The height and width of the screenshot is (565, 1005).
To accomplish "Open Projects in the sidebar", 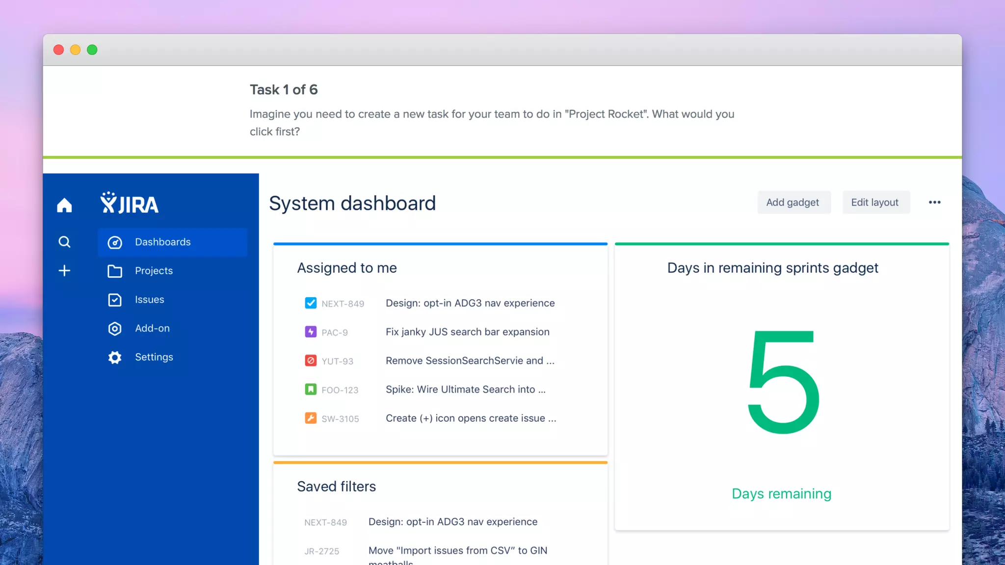I will pyautogui.click(x=154, y=271).
